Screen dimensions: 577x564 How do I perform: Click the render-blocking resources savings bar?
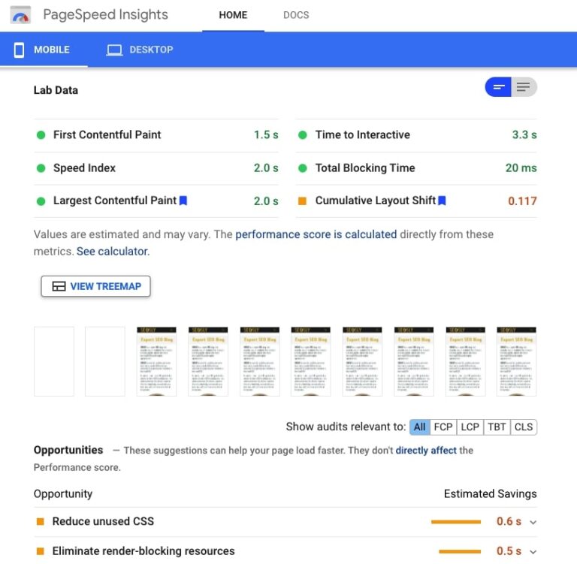[460, 551]
